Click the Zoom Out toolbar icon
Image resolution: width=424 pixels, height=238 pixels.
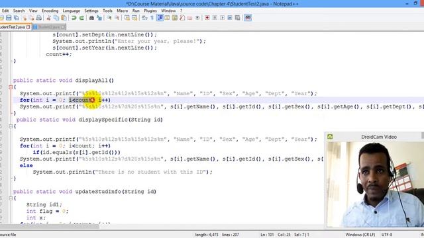(x=117, y=18)
